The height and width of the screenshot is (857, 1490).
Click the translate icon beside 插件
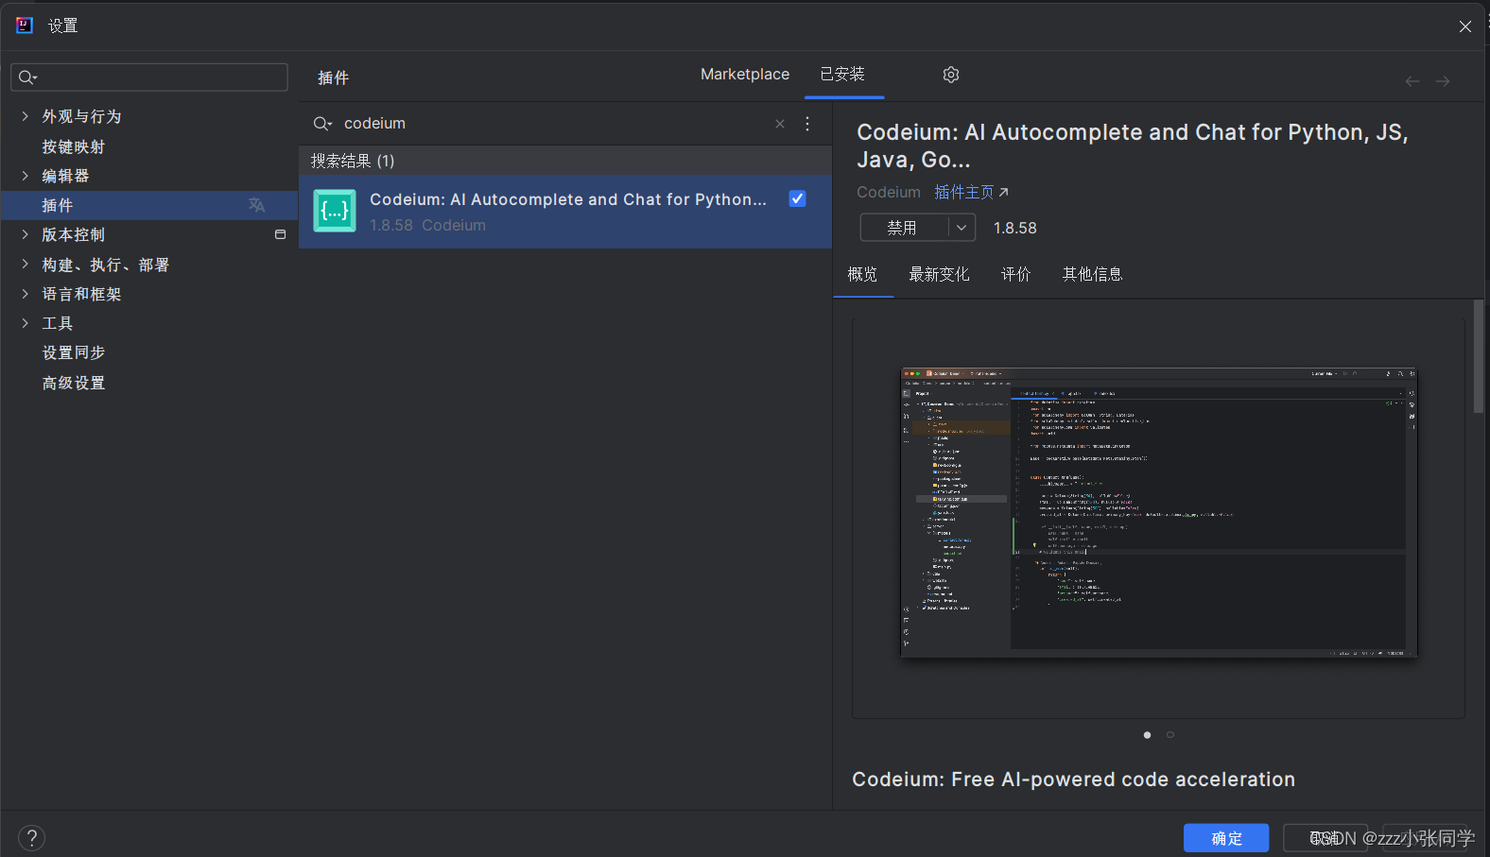click(x=256, y=205)
